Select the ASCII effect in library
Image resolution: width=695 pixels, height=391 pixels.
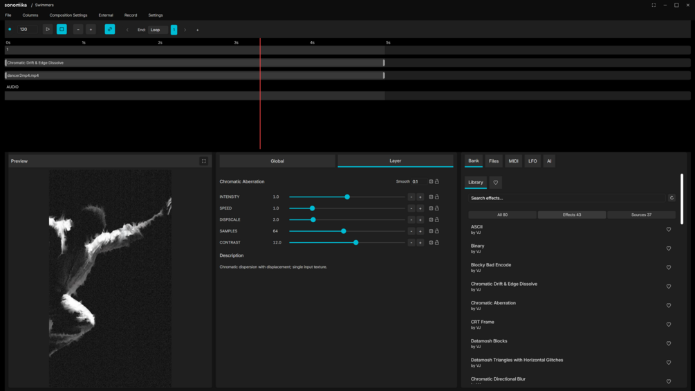(572, 230)
